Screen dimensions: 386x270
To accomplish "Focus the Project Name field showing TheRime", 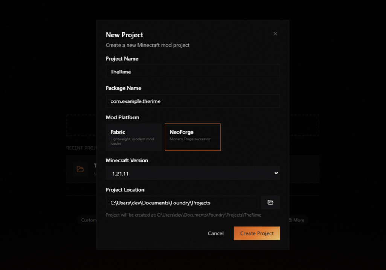I will (193, 71).
